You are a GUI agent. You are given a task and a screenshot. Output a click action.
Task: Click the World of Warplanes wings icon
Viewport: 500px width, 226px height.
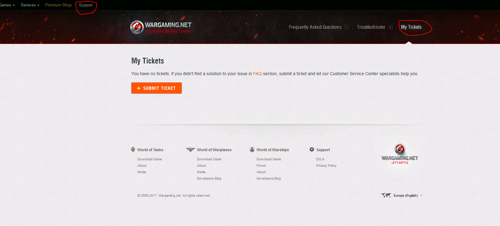click(190, 150)
